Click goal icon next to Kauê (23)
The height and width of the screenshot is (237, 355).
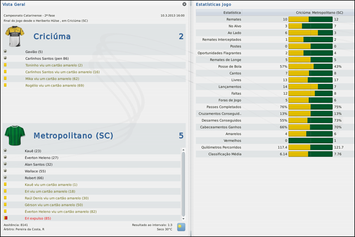[5, 151]
